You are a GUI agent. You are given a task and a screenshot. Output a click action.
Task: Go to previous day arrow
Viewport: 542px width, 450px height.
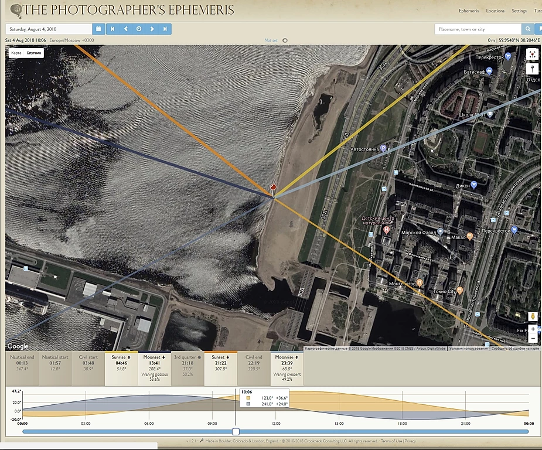point(125,29)
